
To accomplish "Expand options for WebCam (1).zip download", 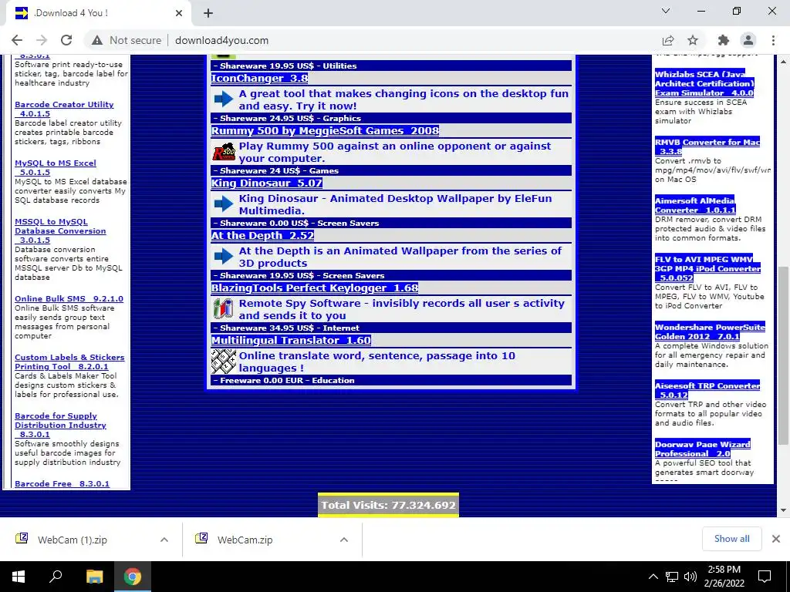I will pyautogui.click(x=164, y=540).
